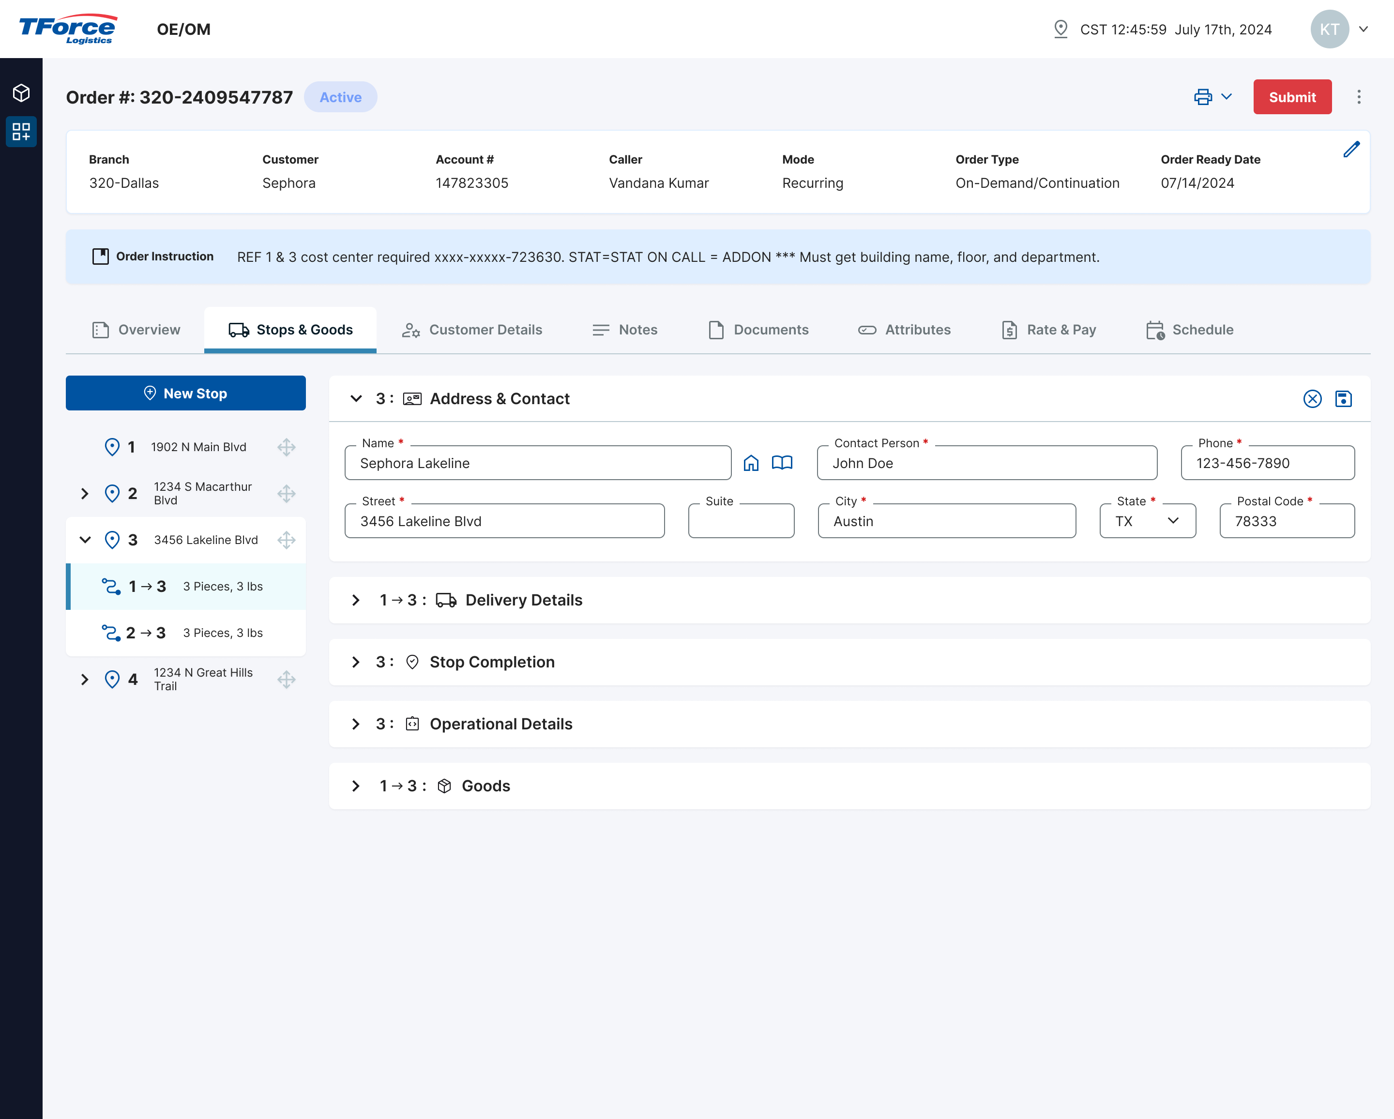The width and height of the screenshot is (1394, 1119).
Task: Click move handle for stop 1
Action: (287, 447)
